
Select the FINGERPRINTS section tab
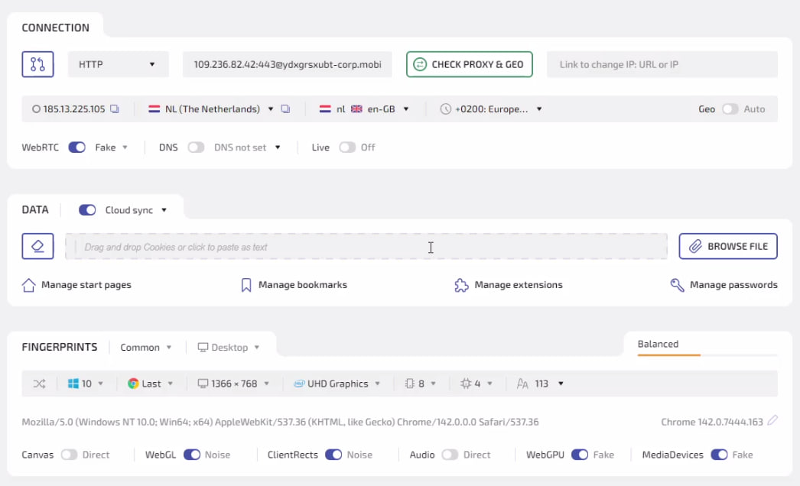click(x=59, y=347)
